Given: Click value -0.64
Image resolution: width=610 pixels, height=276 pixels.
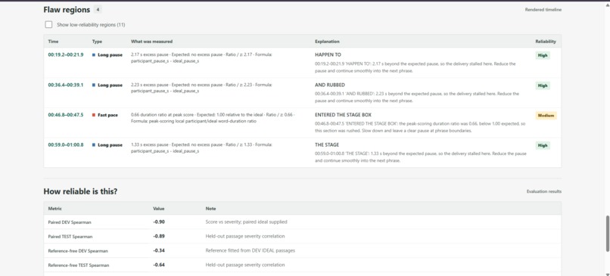Looking at the screenshot, I should (x=159, y=265).
